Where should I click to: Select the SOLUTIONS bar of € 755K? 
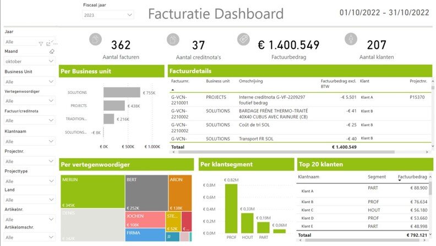coord(122,92)
